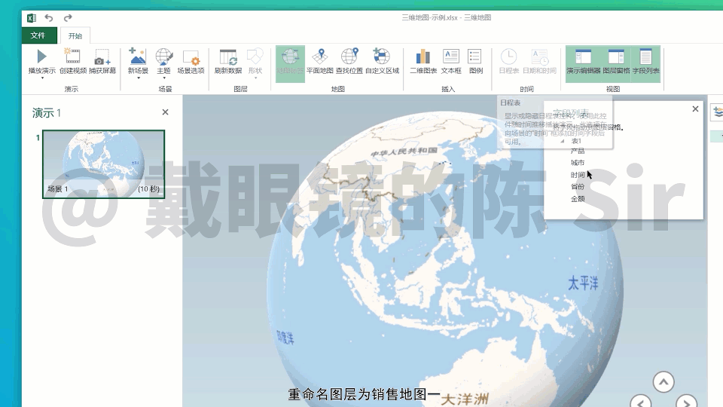Viewport: 723px width, 407px height.
Task: Click the Timeline (日程表) icon
Action: 508,57
